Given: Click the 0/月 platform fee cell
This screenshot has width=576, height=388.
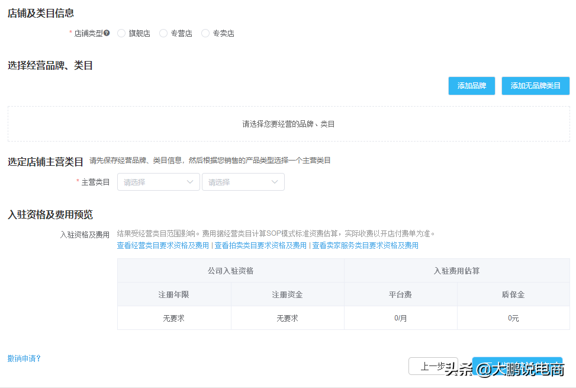Looking at the screenshot, I should pos(400,318).
